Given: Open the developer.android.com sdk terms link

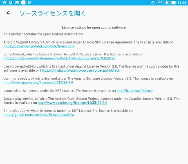Looking at the screenshot, I should (x=39, y=46).
